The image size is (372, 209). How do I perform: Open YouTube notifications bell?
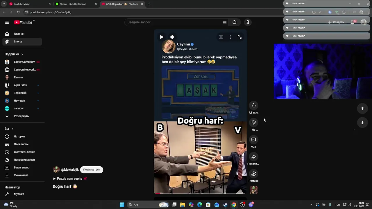pyautogui.click(x=353, y=22)
